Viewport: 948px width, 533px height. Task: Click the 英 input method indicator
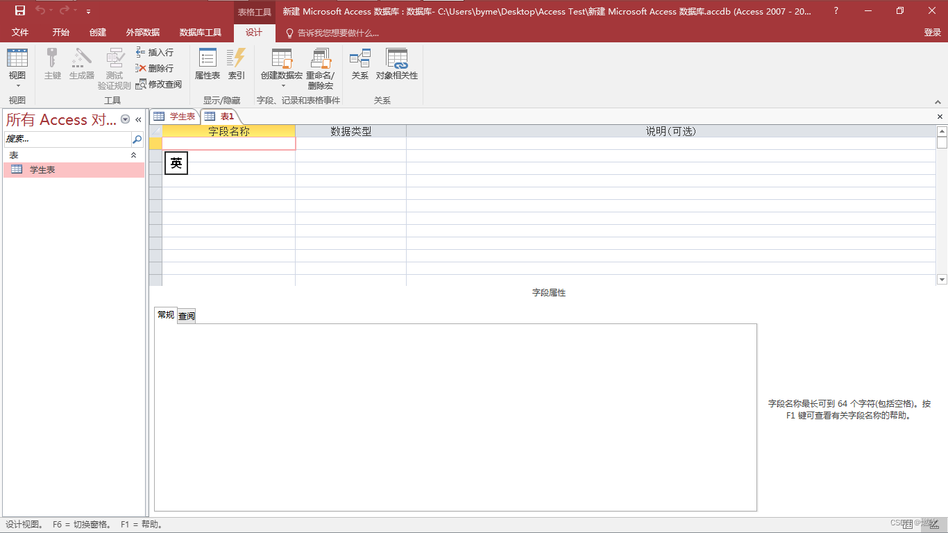pyautogui.click(x=176, y=164)
